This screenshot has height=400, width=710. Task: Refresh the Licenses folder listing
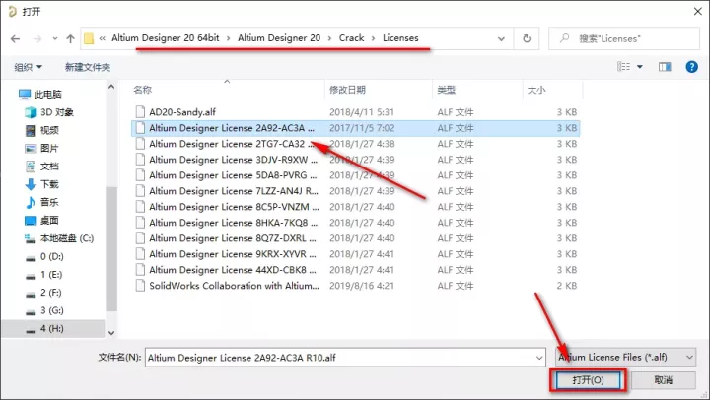pos(528,38)
